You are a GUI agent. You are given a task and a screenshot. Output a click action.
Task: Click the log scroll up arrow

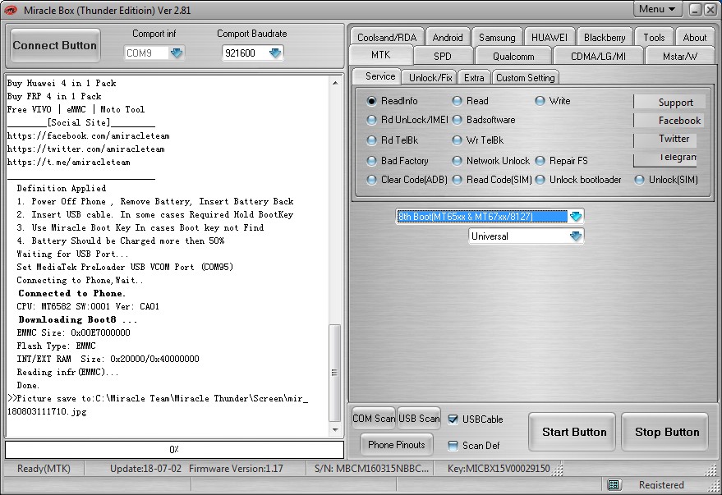click(x=335, y=83)
